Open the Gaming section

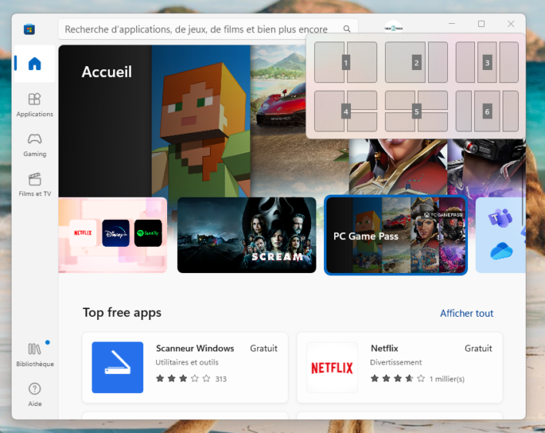tap(34, 144)
